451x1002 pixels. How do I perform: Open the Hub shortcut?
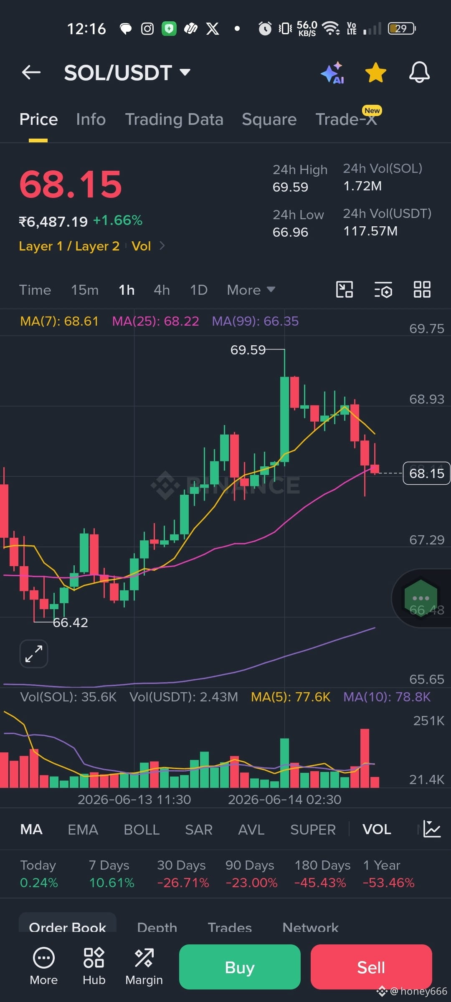click(94, 966)
